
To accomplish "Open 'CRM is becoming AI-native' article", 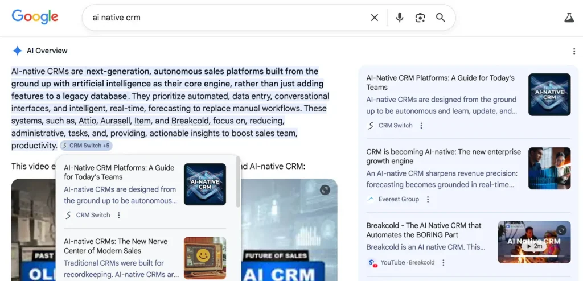I will [x=444, y=156].
